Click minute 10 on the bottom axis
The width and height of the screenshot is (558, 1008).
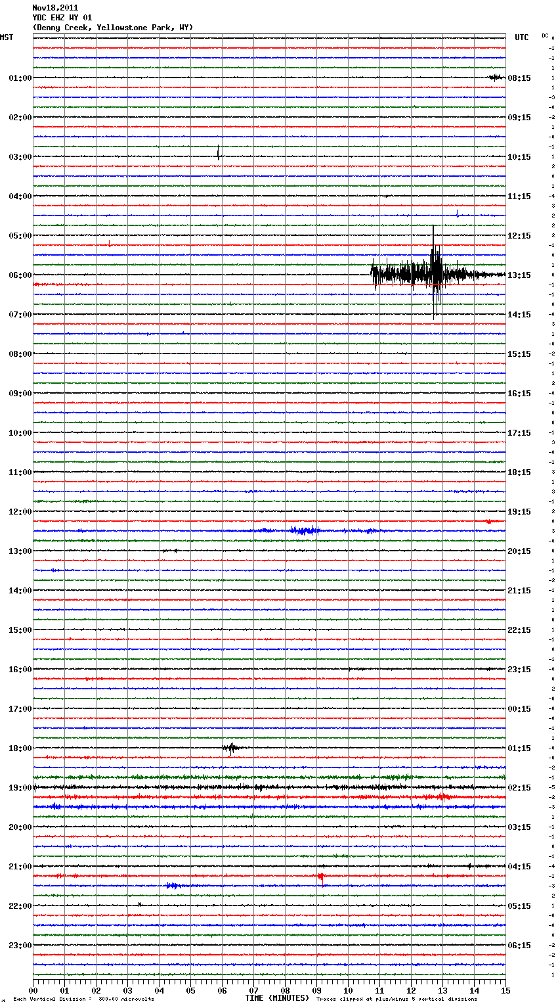click(x=348, y=990)
